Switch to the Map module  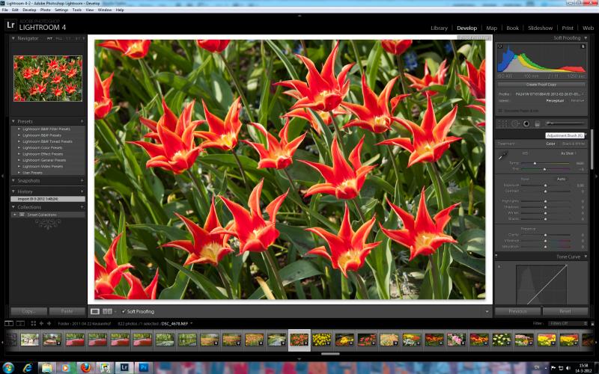(x=491, y=28)
